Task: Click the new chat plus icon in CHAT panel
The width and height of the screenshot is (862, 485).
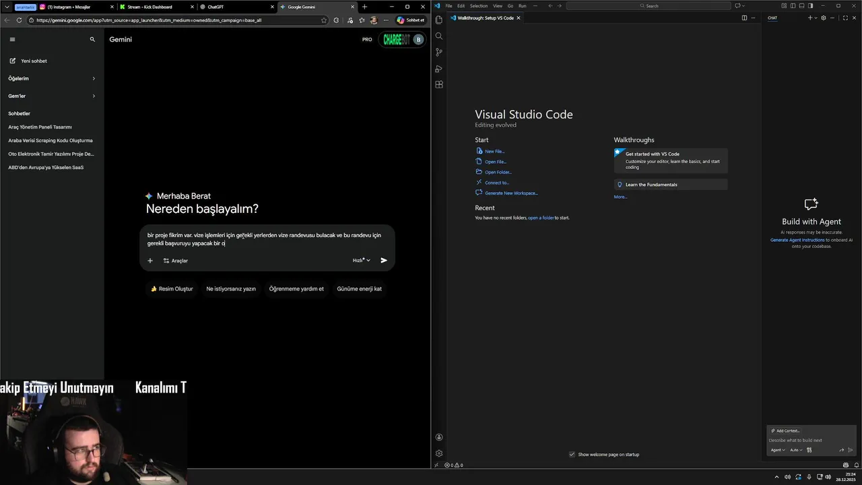Action: pyautogui.click(x=810, y=18)
